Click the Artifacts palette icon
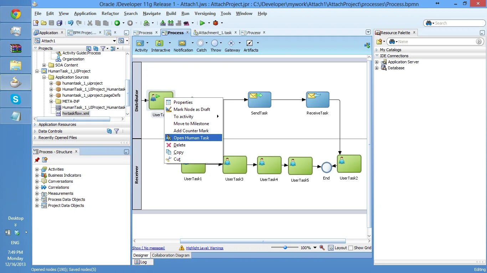The height and width of the screenshot is (273, 487). (x=250, y=43)
